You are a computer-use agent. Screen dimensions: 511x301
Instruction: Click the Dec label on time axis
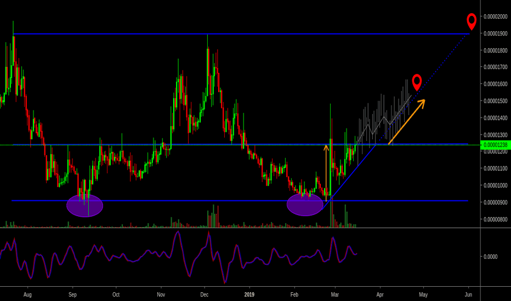(205, 294)
